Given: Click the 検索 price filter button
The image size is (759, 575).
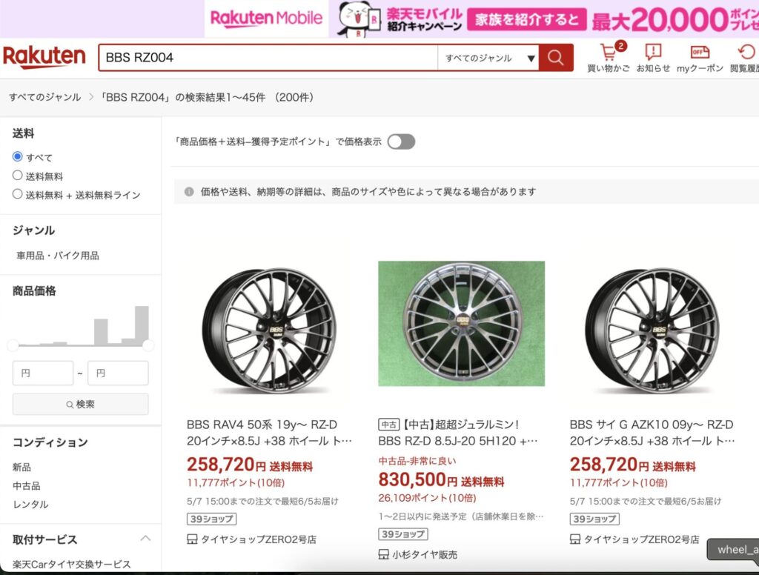Looking at the screenshot, I should (x=80, y=404).
